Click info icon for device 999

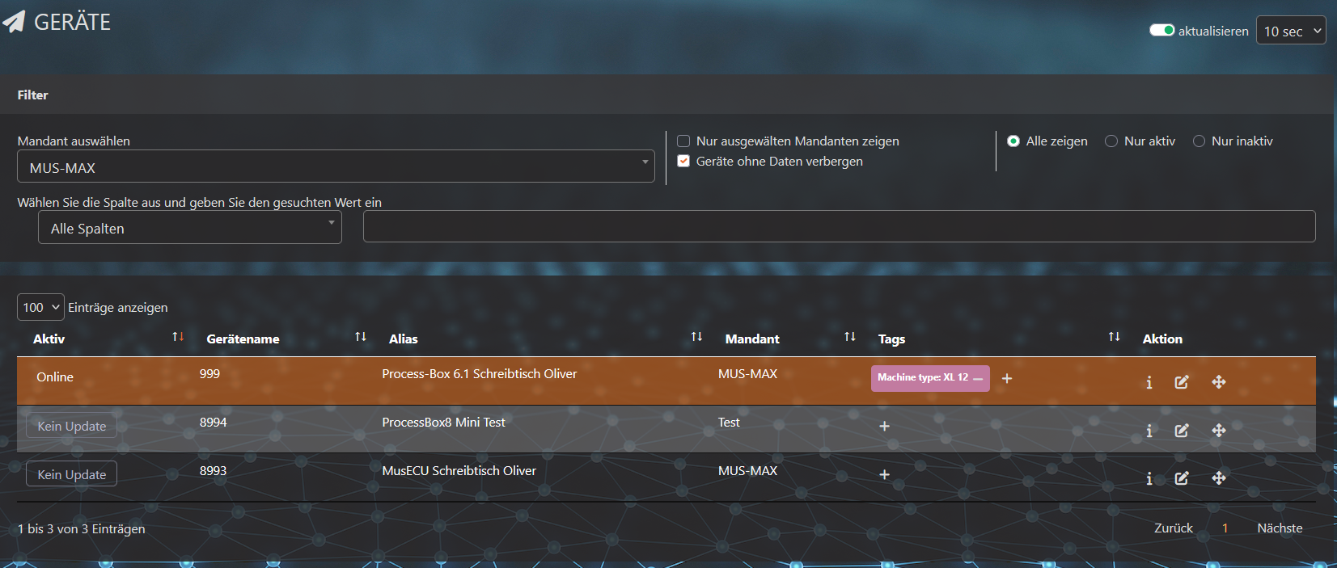click(x=1149, y=382)
